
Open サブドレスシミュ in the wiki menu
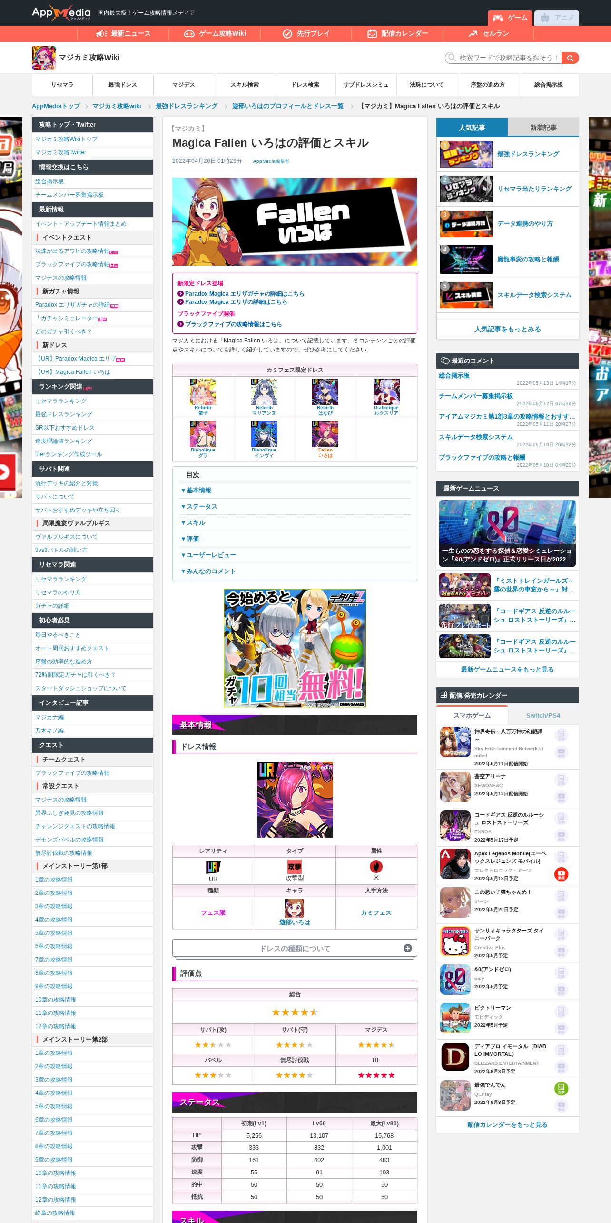click(366, 85)
